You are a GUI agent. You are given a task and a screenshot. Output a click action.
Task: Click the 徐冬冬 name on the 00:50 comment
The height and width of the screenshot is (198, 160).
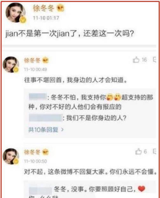click(x=32, y=152)
